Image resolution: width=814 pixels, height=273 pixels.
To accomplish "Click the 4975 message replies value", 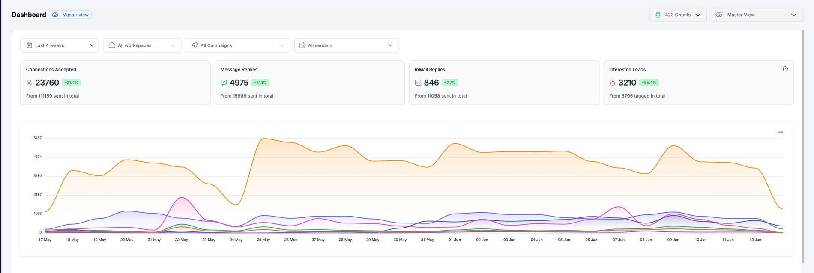I will coord(239,83).
